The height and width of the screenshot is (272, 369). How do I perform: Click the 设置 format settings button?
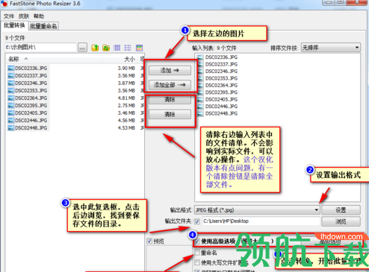pyautogui.click(x=341, y=210)
